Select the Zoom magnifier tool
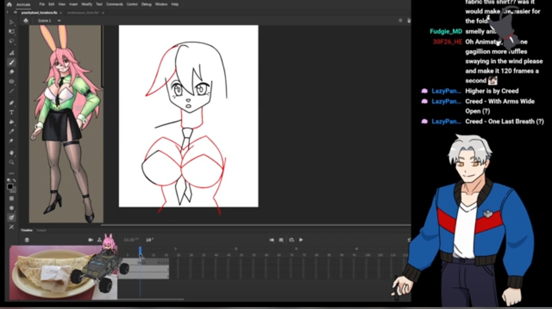This screenshot has width=552, height=309. 11,162
